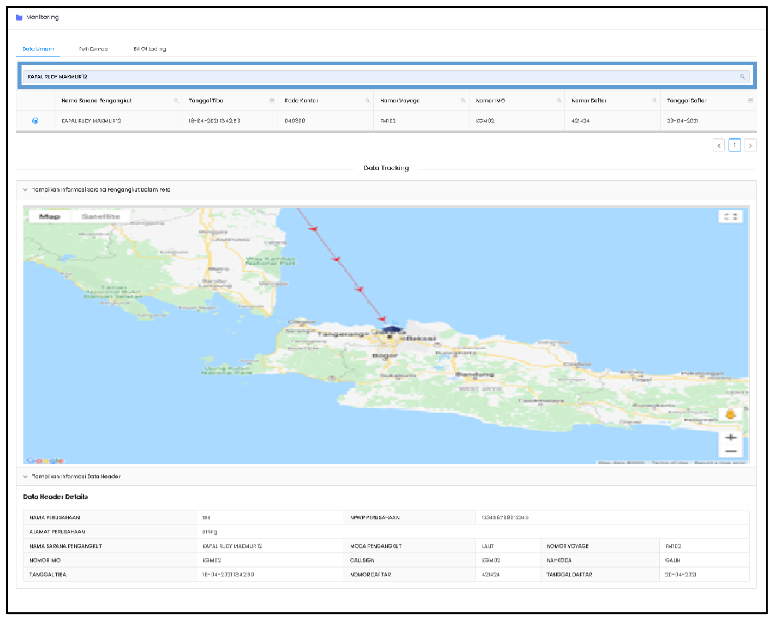The image size is (778, 620).
Task: Open the Bill Of Lading tab
Action: [149, 49]
